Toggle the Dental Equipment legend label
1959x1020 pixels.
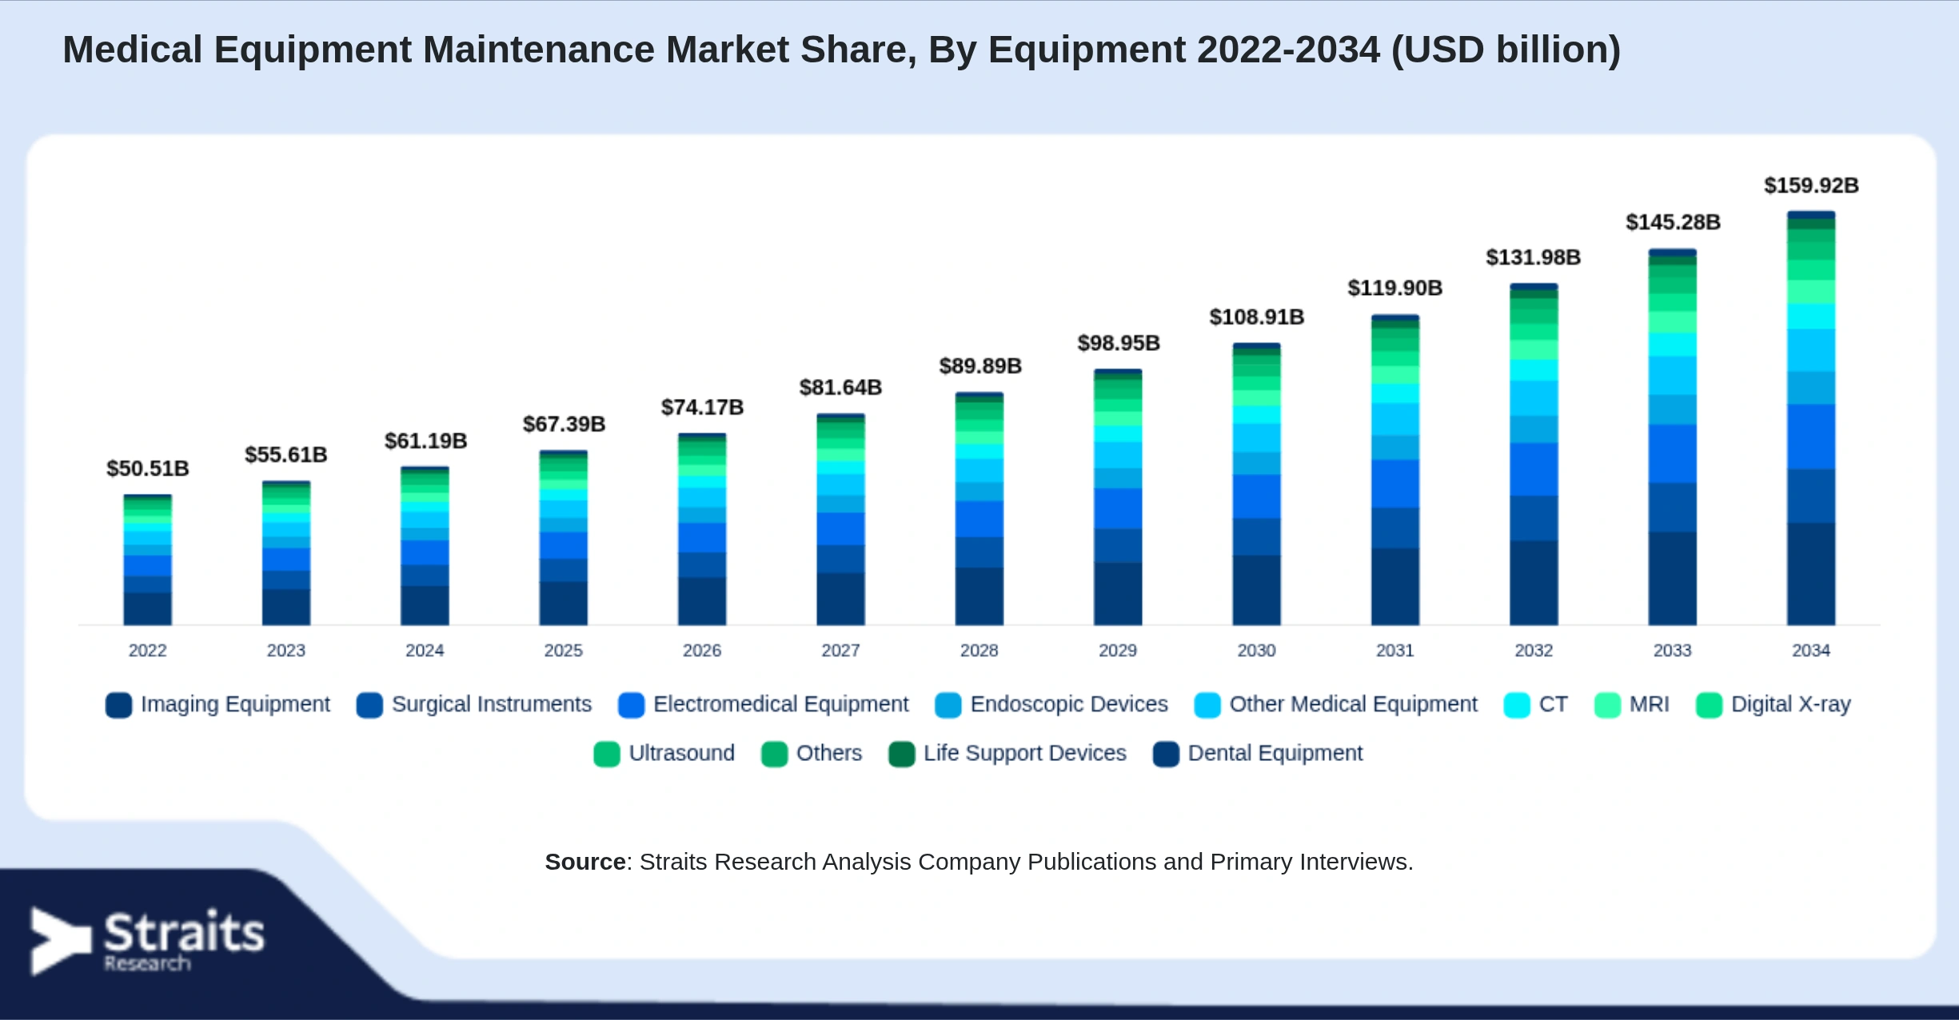1275,753
